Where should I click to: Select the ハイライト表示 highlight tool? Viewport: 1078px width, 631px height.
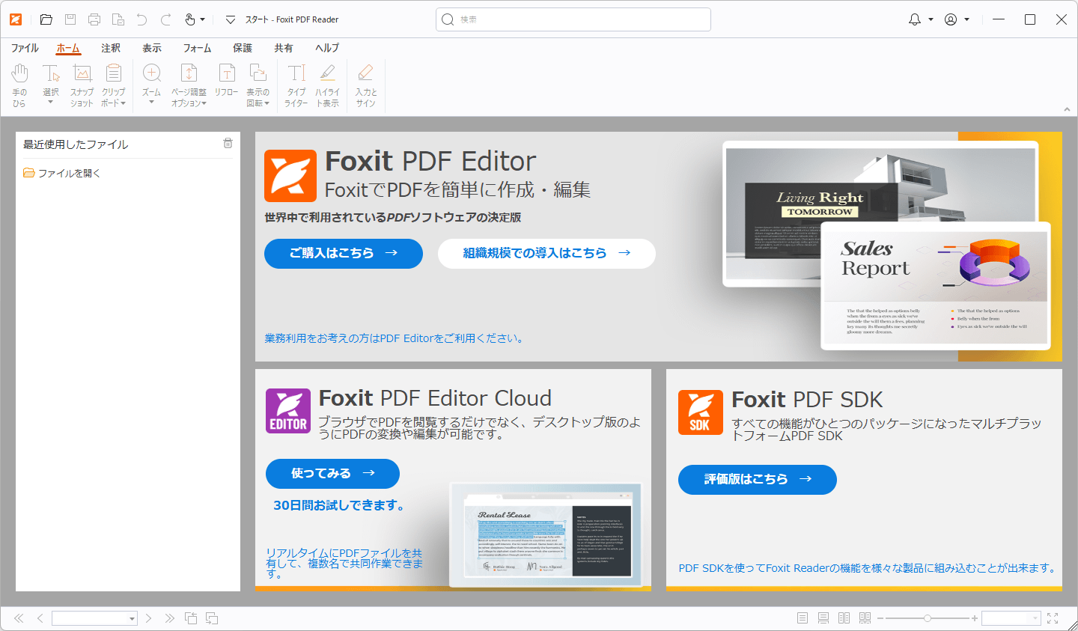point(327,85)
